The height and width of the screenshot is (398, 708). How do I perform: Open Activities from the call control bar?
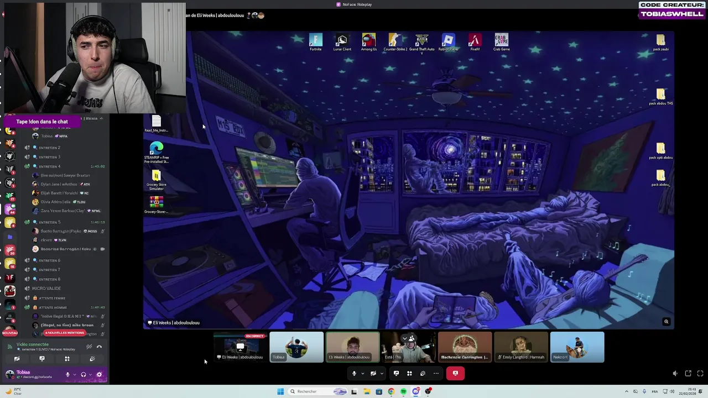pyautogui.click(x=409, y=373)
